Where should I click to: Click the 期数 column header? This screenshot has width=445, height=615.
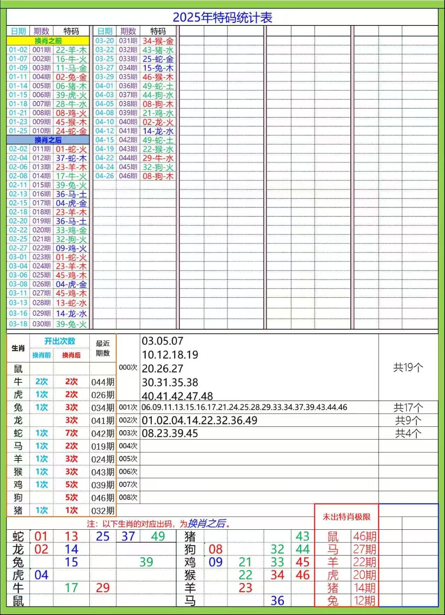pos(41,31)
